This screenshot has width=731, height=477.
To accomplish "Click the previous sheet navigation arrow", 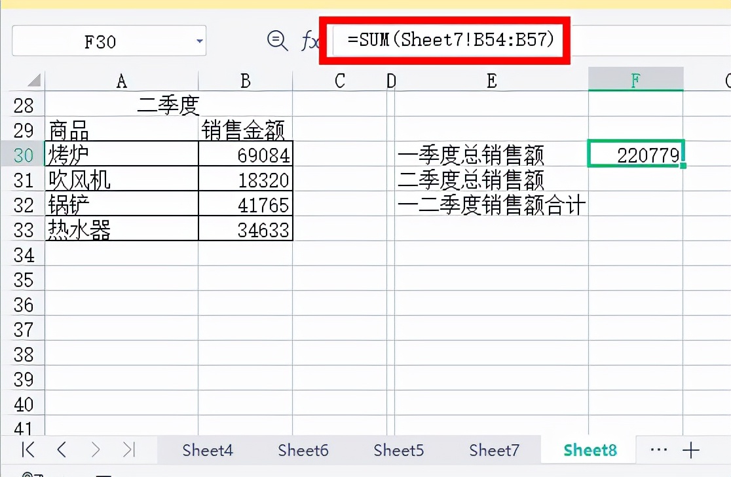I will pos(61,450).
